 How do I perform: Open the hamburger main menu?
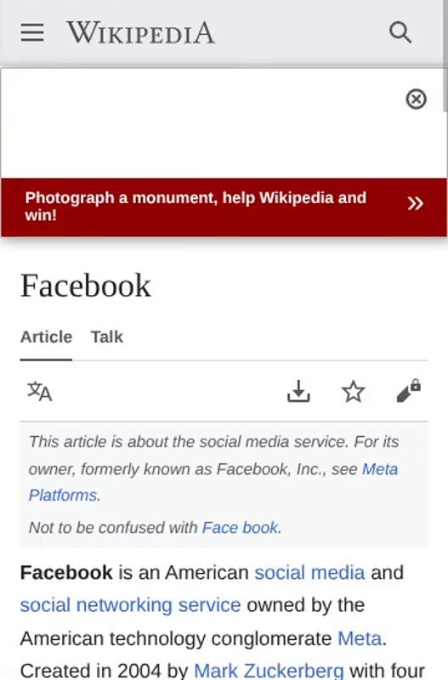click(32, 32)
